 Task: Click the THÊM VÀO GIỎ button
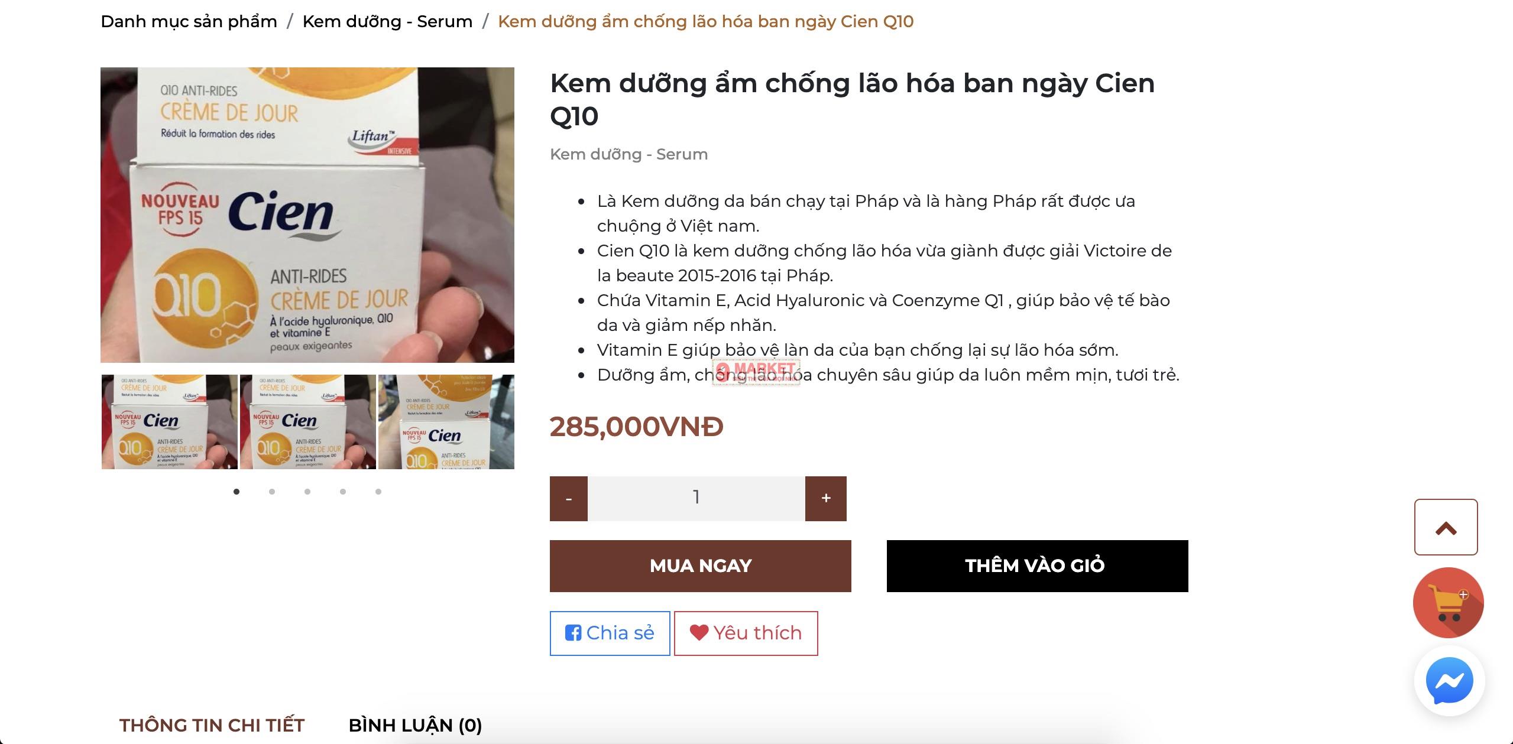pos(1037,566)
